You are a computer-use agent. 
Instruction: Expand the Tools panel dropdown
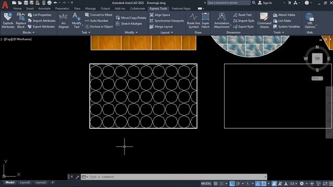pos(279,32)
